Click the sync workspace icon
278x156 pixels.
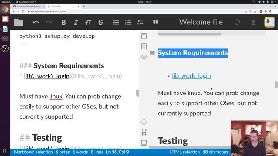pyautogui.click(x=237, y=22)
